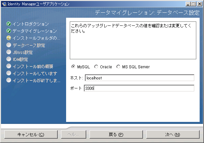This screenshot has width=204, height=143.
Task: Click the Identity Manager title bar application icon
Action: pos(4,4)
